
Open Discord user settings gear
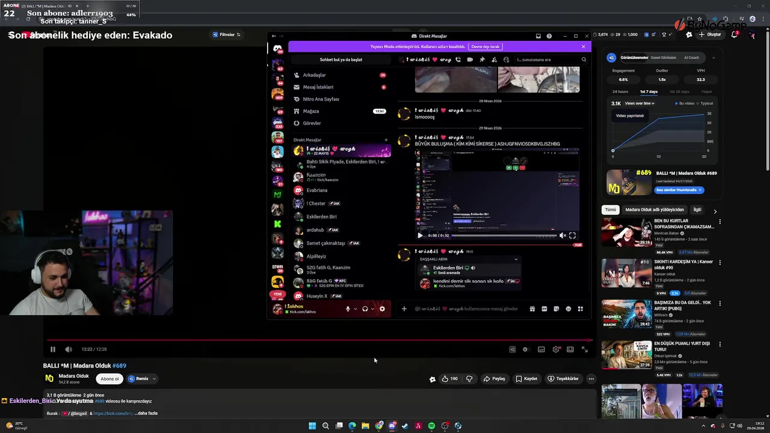click(x=382, y=309)
